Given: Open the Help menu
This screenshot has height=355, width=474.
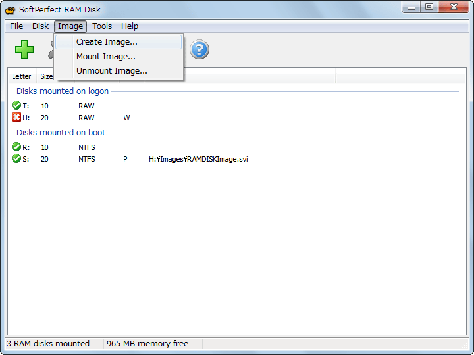Looking at the screenshot, I should [x=130, y=26].
